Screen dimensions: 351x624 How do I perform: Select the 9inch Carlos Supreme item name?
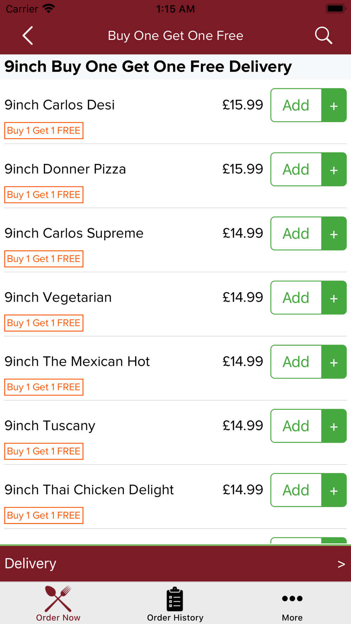coord(74,233)
